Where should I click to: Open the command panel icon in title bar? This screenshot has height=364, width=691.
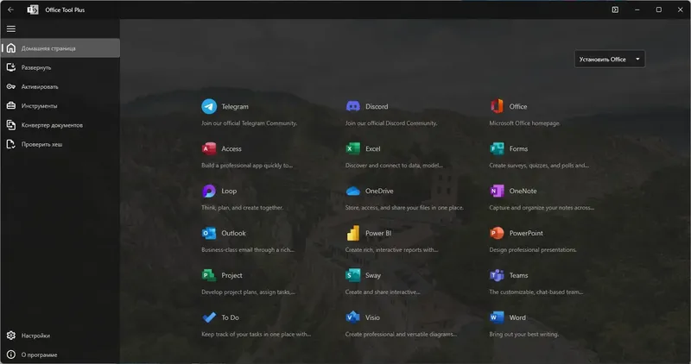pyautogui.click(x=615, y=9)
